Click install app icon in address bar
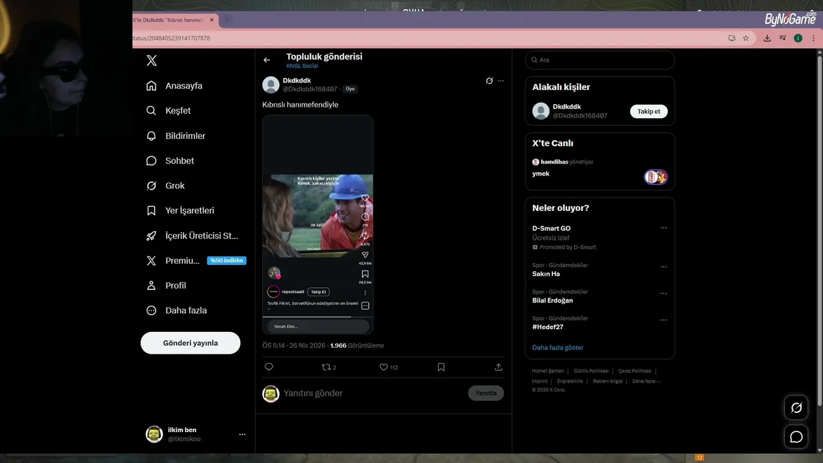The height and width of the screenshot is (463, 823). click(x=732, y=39)
